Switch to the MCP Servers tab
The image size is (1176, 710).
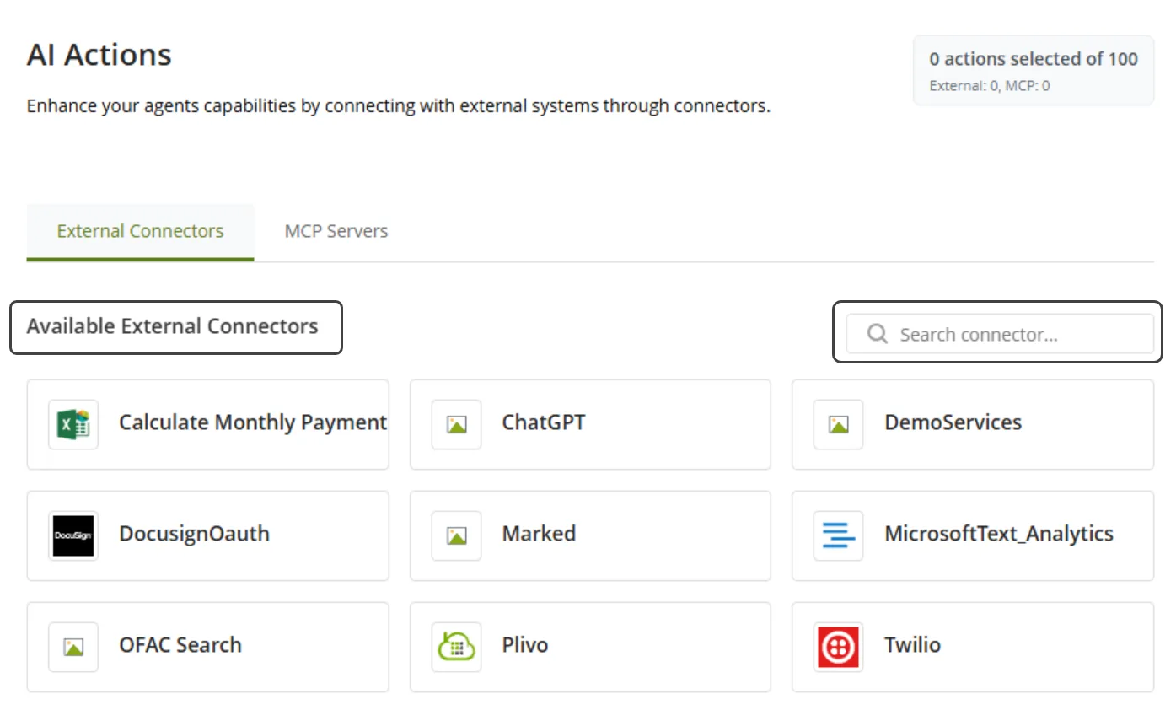[x=336, y=231]
